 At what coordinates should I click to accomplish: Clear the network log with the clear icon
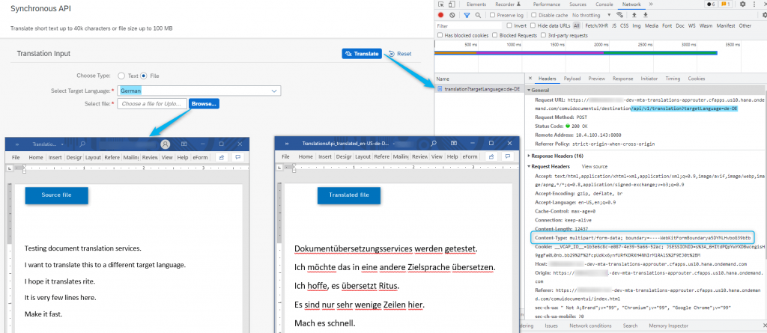click(x=452, y=15)
